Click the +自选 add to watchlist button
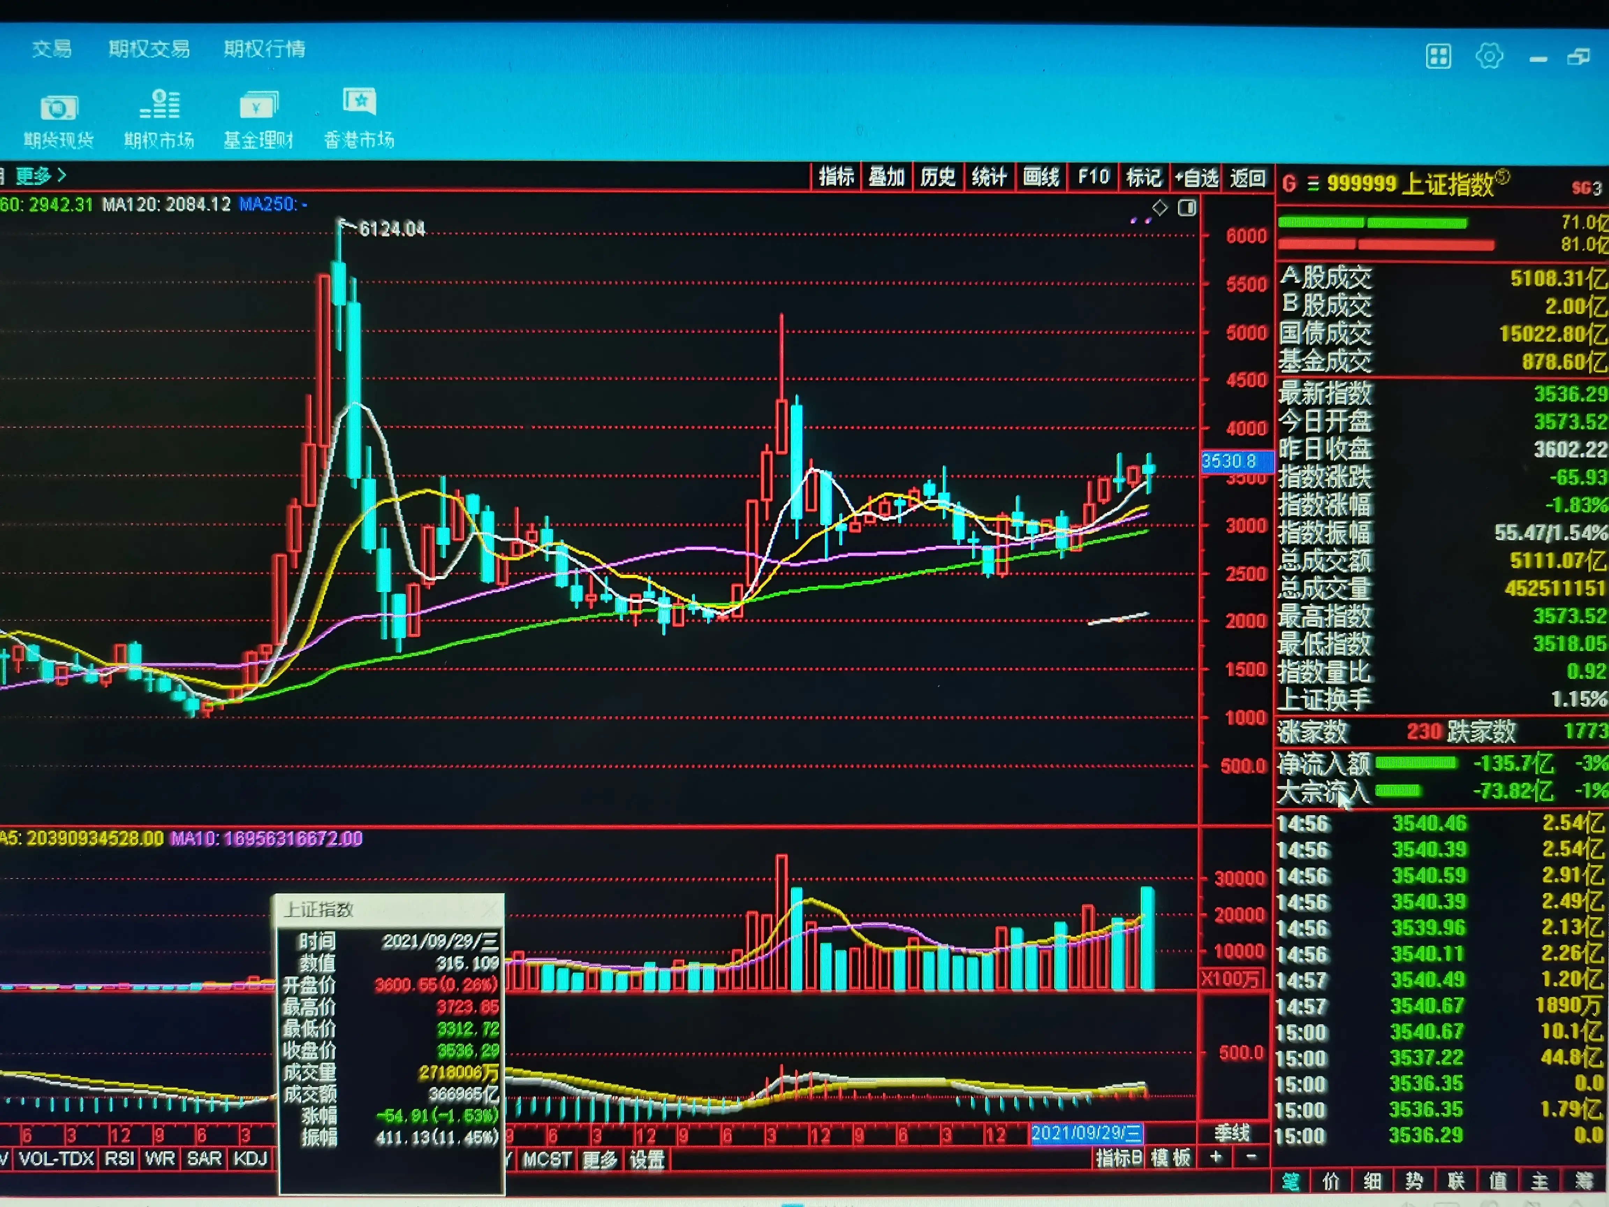The height and width of the screenshot is (1207, 1609). 1196,177
